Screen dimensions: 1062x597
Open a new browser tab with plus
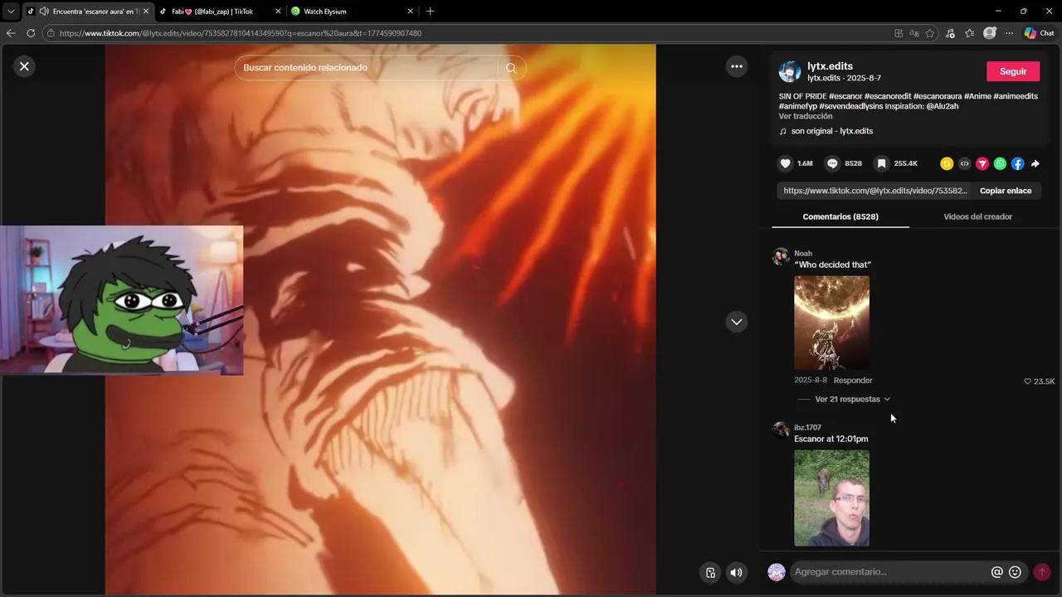point(430,12)
